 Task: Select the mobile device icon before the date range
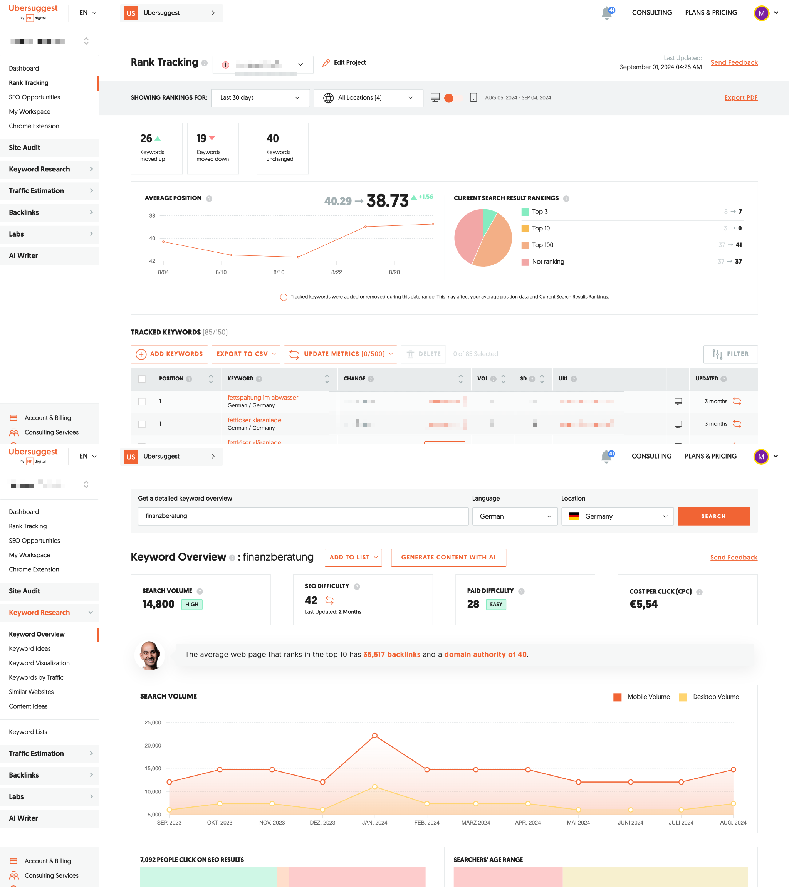473,97
